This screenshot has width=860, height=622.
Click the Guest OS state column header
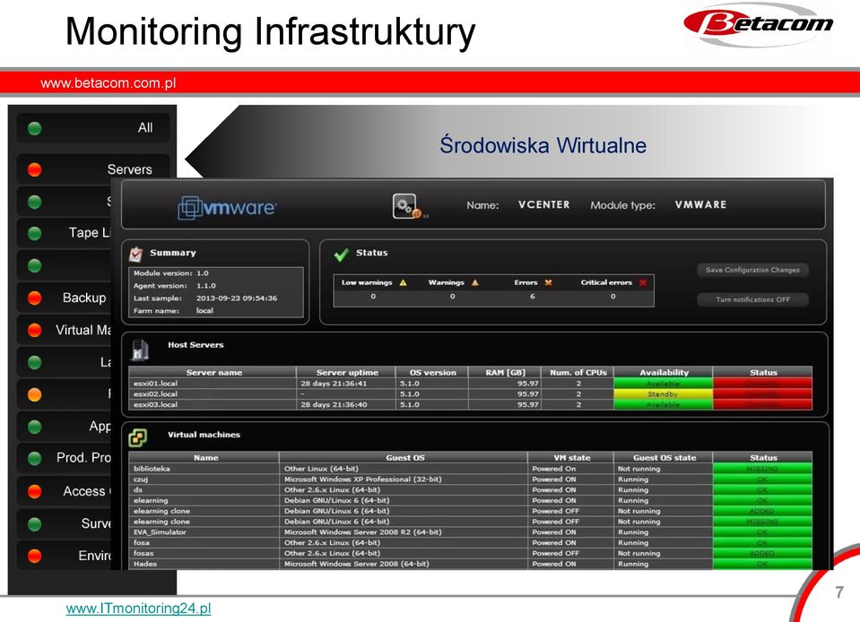coord(664,458)
